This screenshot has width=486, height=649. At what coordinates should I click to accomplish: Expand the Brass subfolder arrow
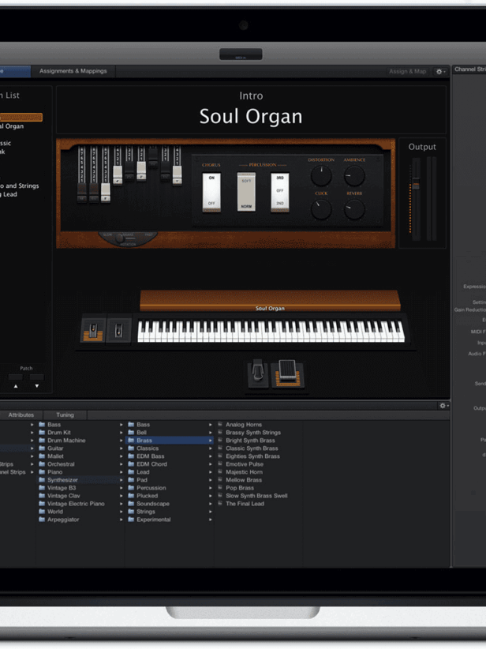210,441
